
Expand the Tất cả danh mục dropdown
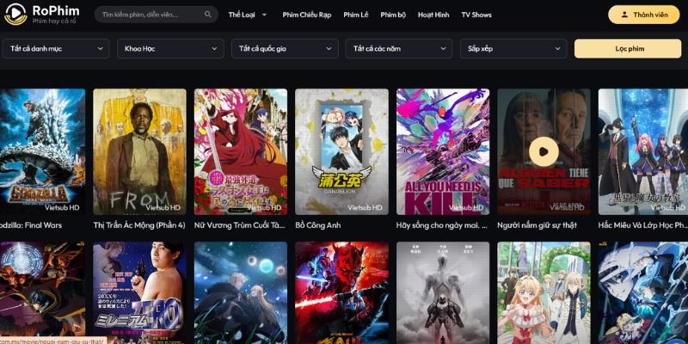(56, 49)
